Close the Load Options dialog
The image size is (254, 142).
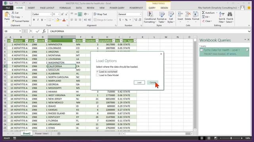pos(161,54)
